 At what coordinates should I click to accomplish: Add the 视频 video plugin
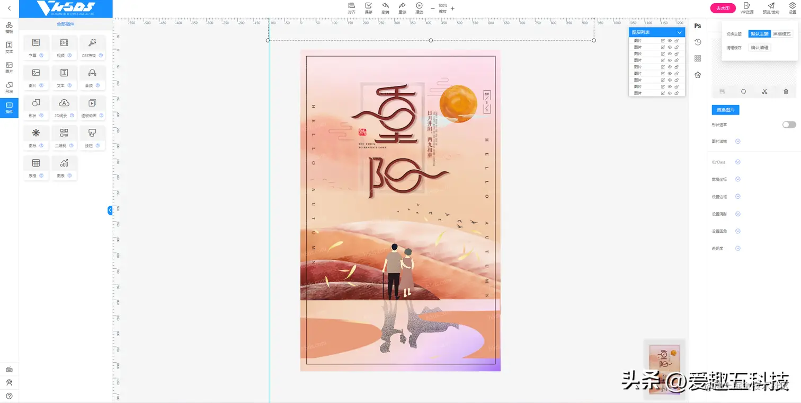click(x=64, y=47)
